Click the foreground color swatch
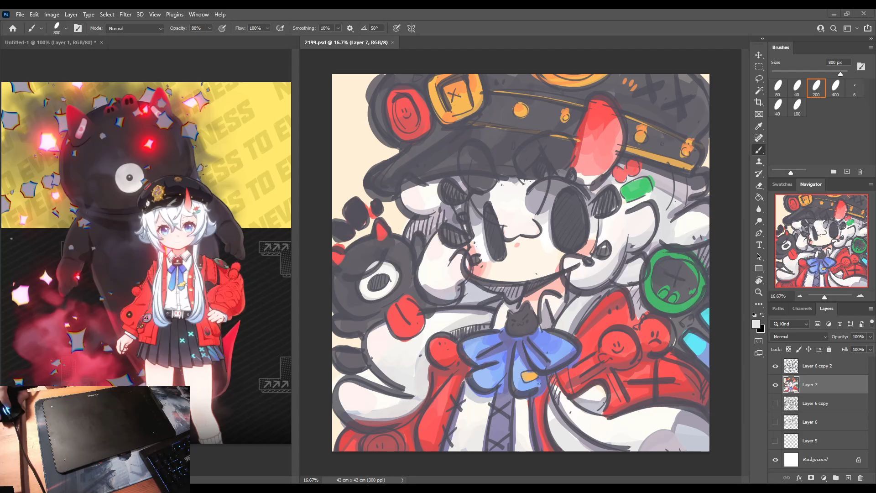This screenshot has width=876, height=493. (756, 324)
